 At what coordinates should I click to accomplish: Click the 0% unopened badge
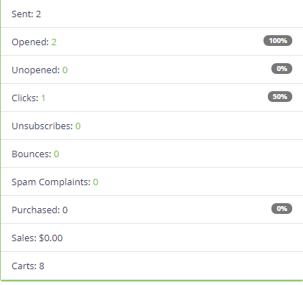(281, 69)
